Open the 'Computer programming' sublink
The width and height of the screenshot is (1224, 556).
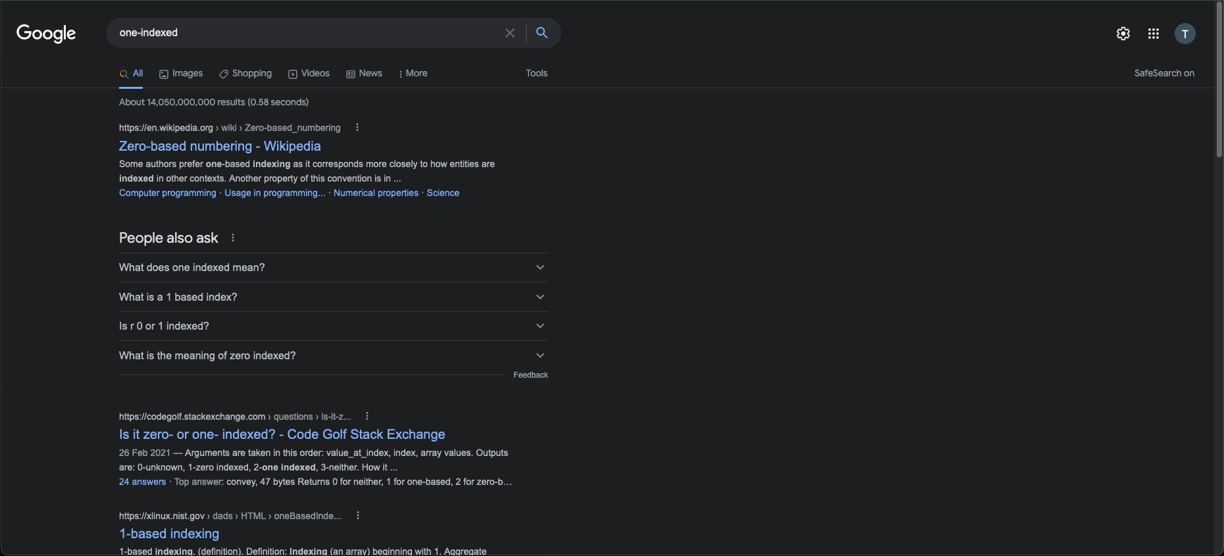point(167,193)
